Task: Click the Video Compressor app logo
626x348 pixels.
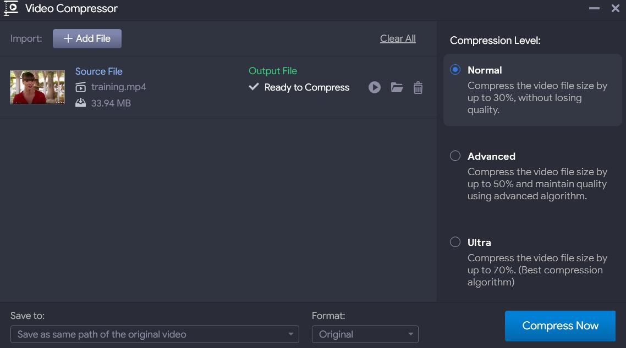Action: [10, 8]
